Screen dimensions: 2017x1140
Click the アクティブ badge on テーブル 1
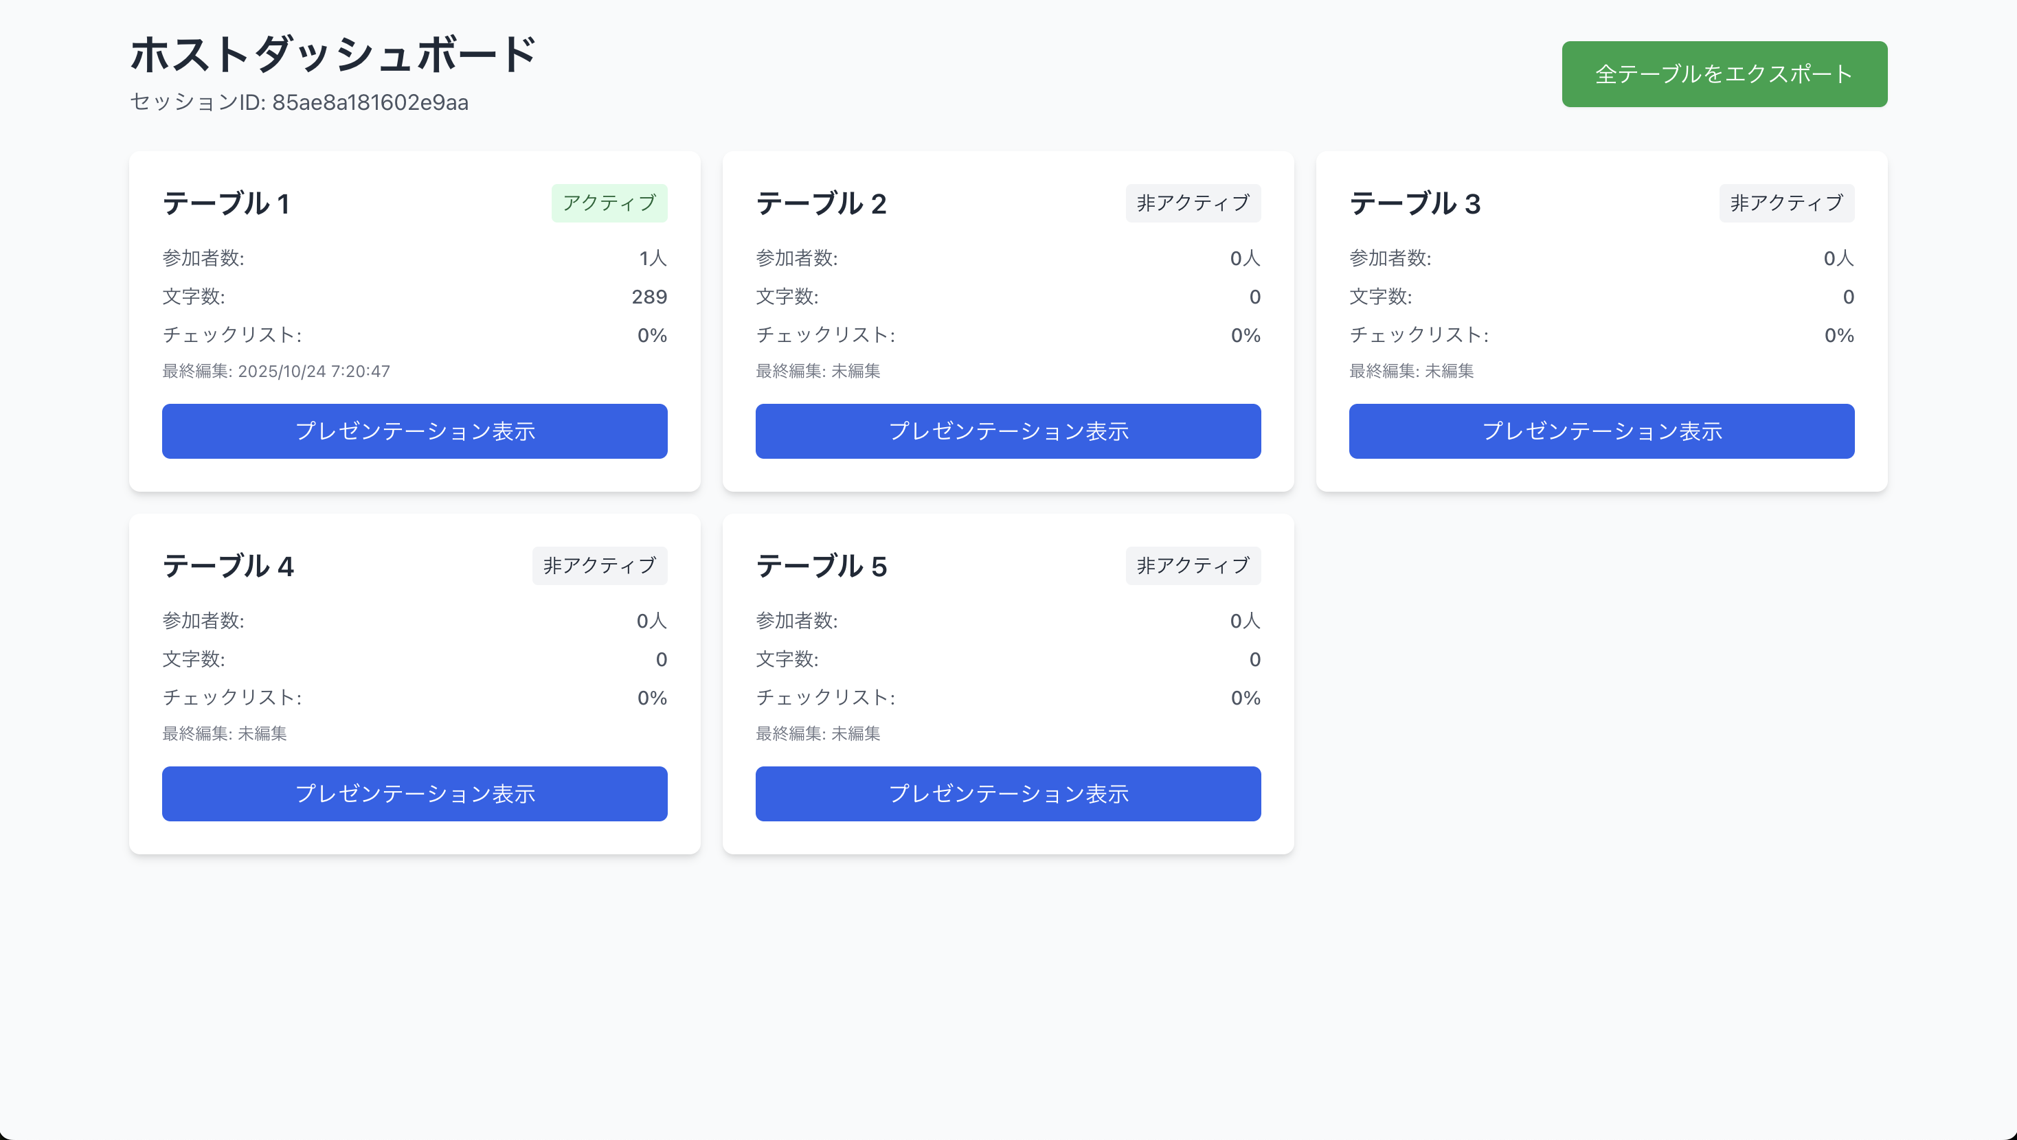tap(609, 203)
